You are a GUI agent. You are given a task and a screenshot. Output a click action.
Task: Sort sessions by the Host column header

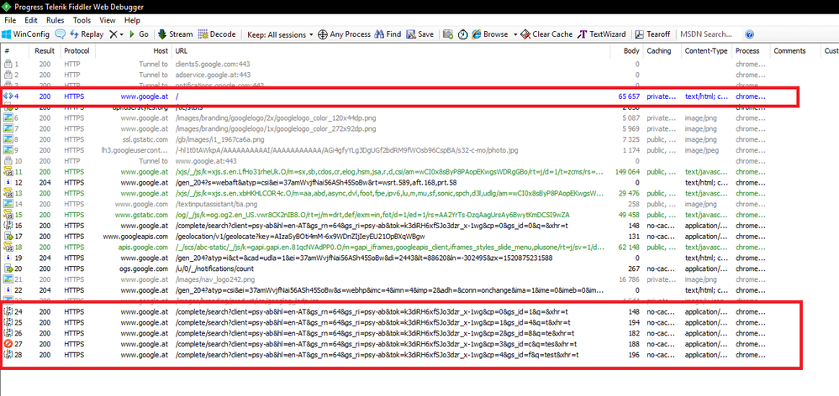[x=160, y=51]
